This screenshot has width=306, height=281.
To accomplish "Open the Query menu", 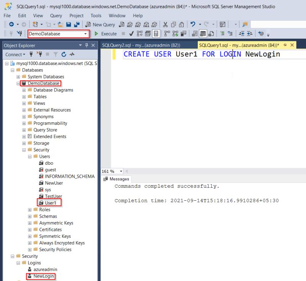I will tap(56, 16).
